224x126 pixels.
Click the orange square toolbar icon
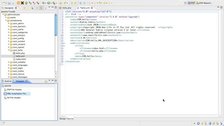pyautogui.click(x=19, y=3)
